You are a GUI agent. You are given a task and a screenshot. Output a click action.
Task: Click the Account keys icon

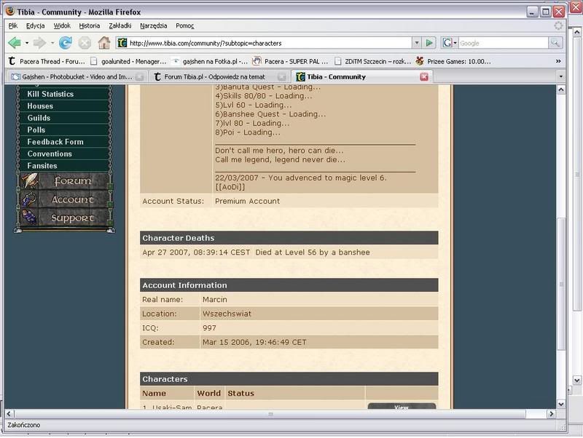pos(29,199)
